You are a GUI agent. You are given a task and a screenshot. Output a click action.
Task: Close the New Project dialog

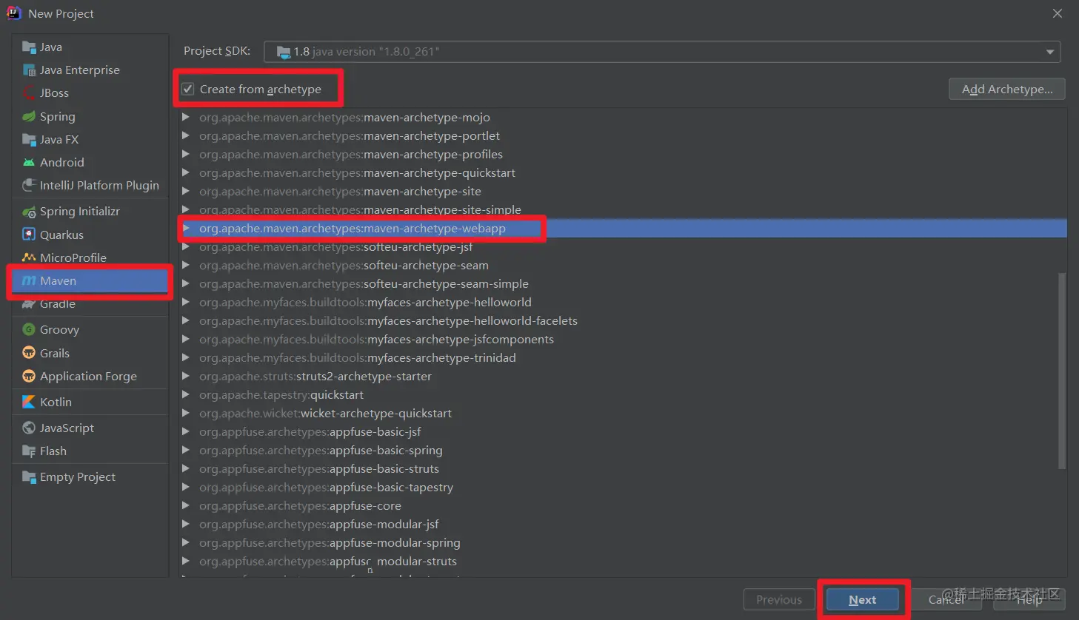(1058, 13)
